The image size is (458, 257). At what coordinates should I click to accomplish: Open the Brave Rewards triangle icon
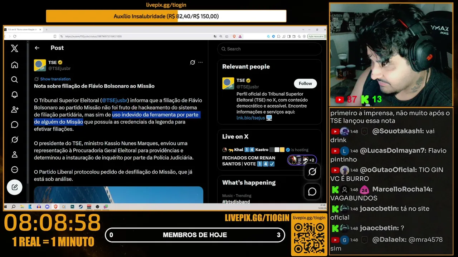(x=240, y=36)
